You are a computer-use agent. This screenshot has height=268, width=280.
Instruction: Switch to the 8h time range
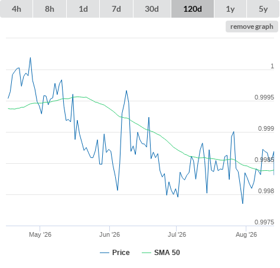coord(50,9)
